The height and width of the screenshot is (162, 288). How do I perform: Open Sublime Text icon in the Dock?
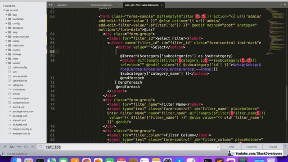pyautogui.click(x=219, y=160)
